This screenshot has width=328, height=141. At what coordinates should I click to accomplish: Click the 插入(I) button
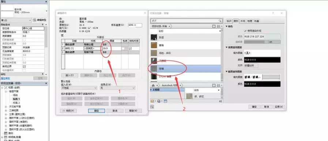point(69,75)
